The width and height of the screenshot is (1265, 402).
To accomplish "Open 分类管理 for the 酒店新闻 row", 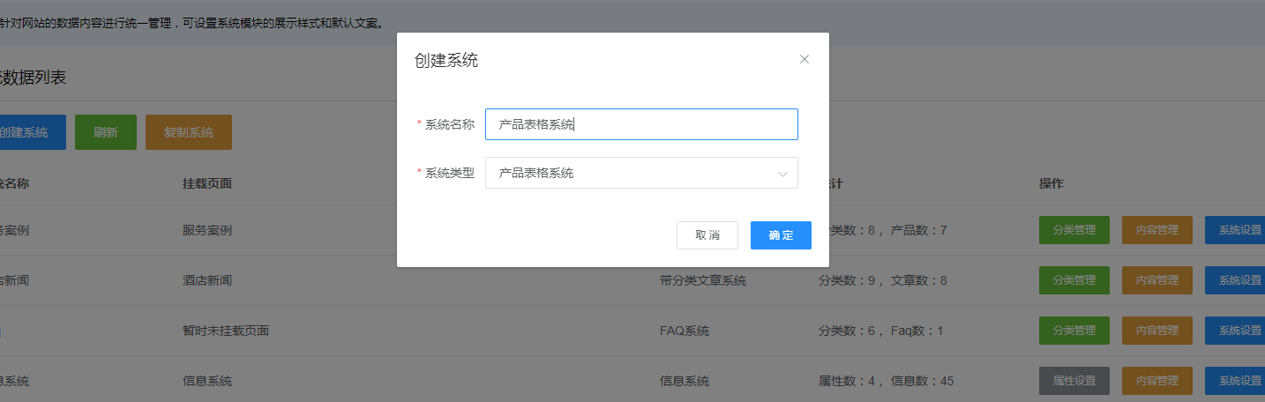I will [1074, 280].
